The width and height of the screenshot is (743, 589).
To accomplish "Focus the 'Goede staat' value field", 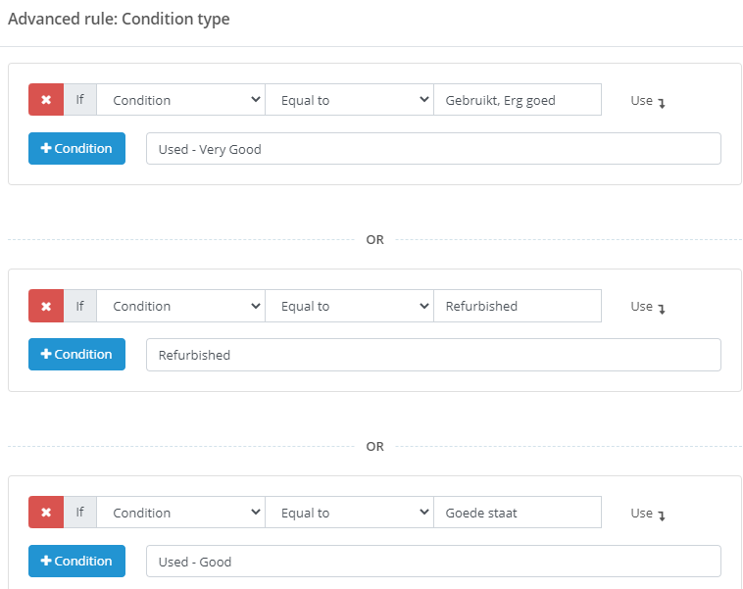I will tap(518, 513).
